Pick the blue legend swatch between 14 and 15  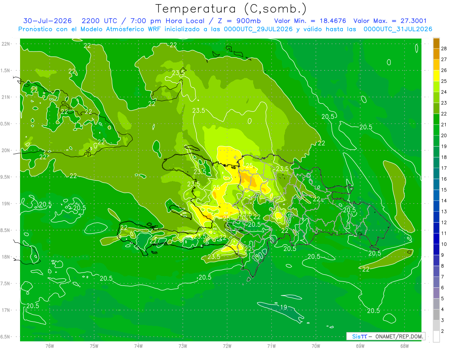436,195
